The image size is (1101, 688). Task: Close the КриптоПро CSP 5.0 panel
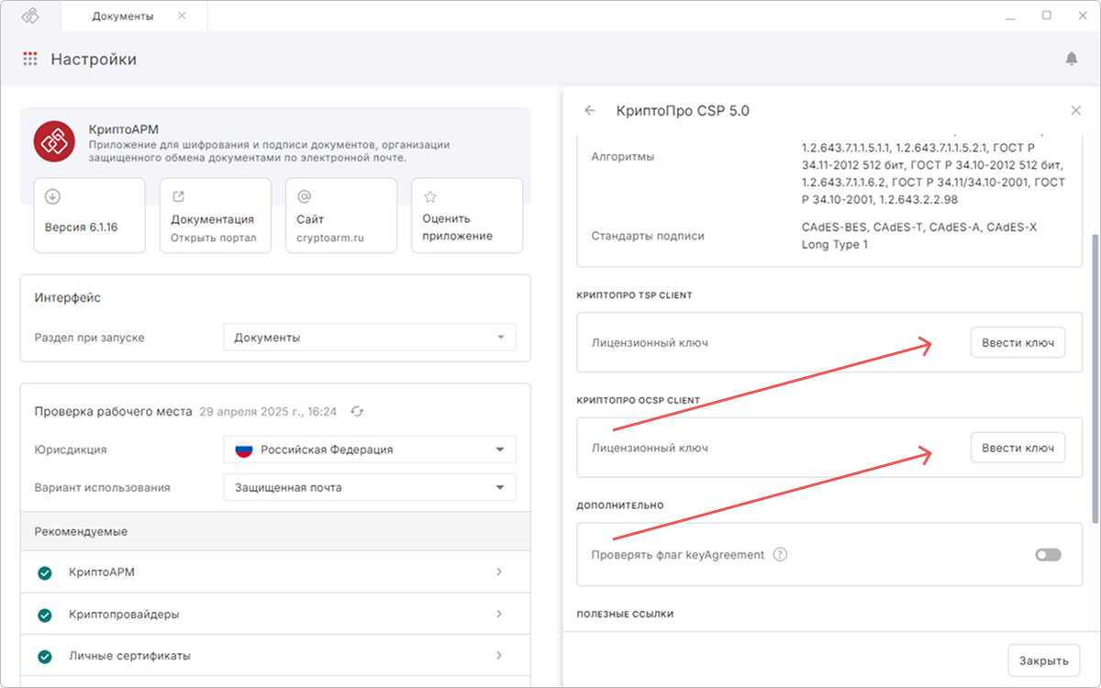1076,110
